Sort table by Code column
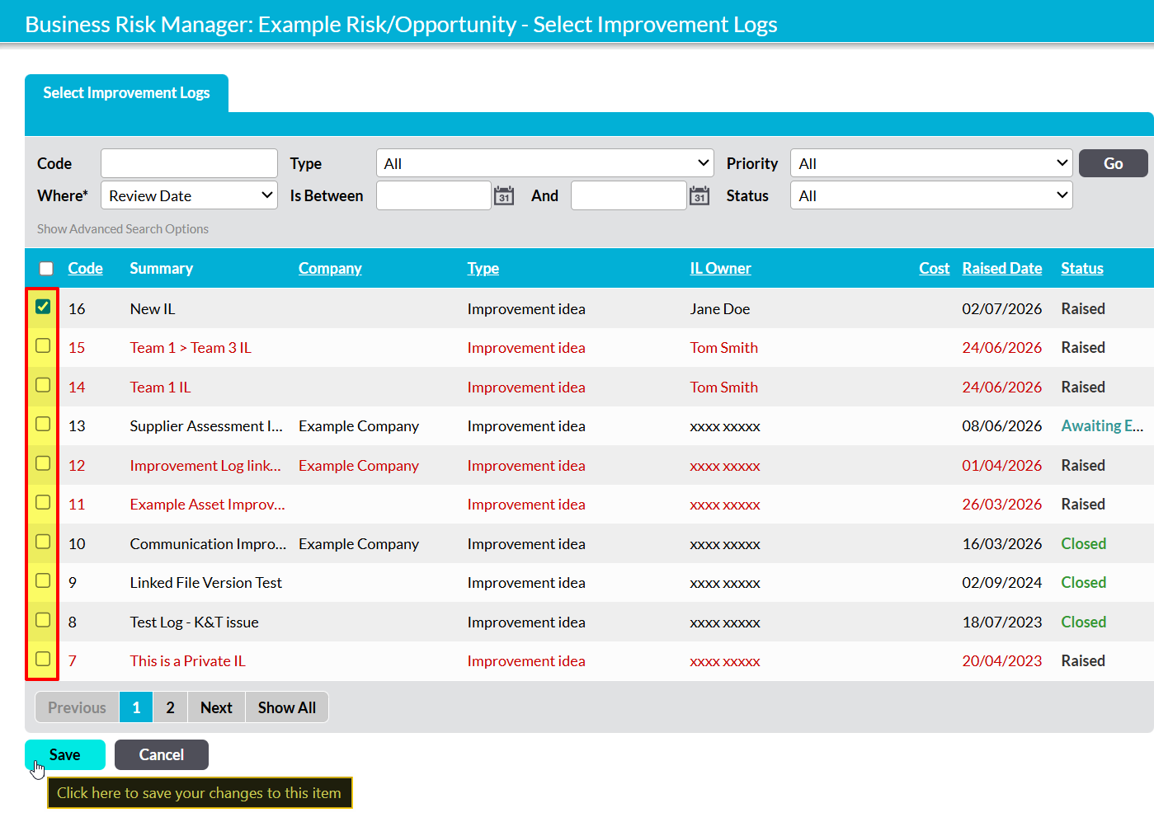This screenshot has height=822, width=1154. [85, 268]
